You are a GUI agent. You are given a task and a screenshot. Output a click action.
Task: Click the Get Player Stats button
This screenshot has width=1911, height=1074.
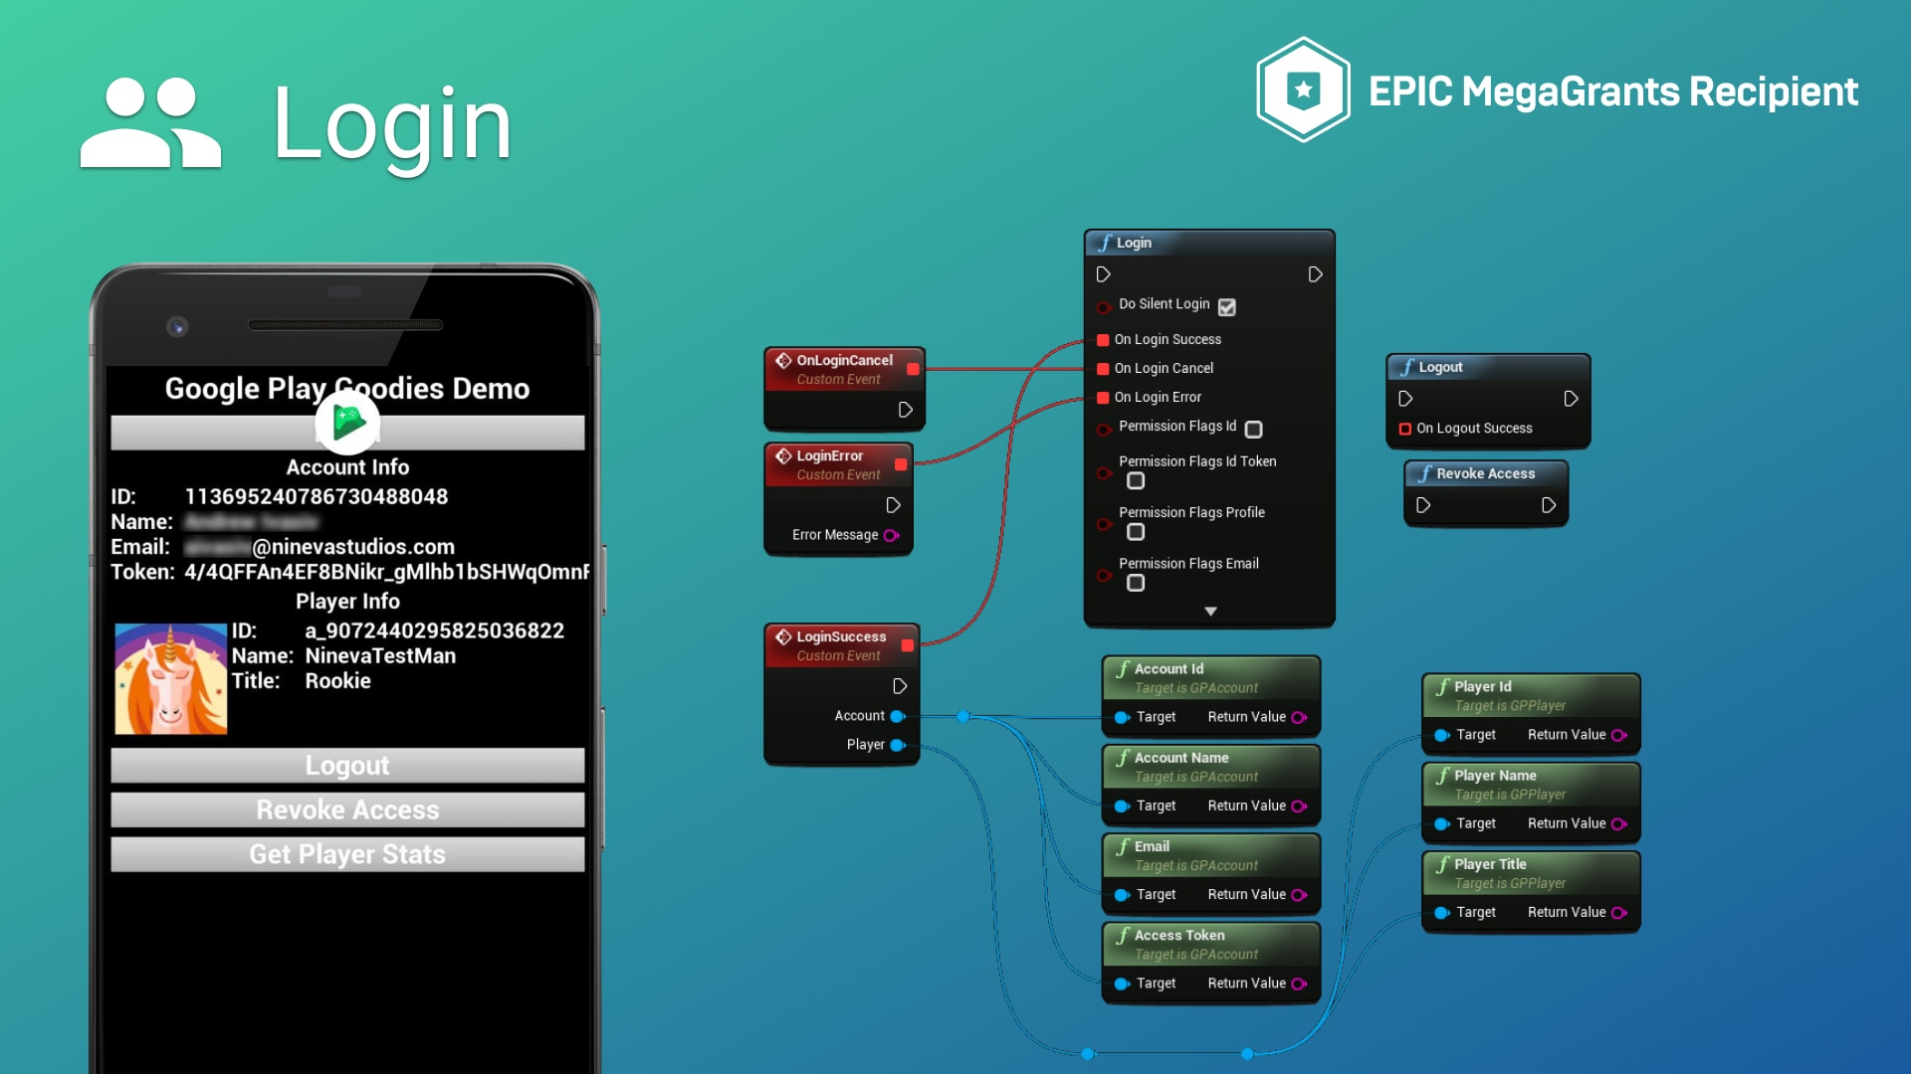[x=346, y=853]
